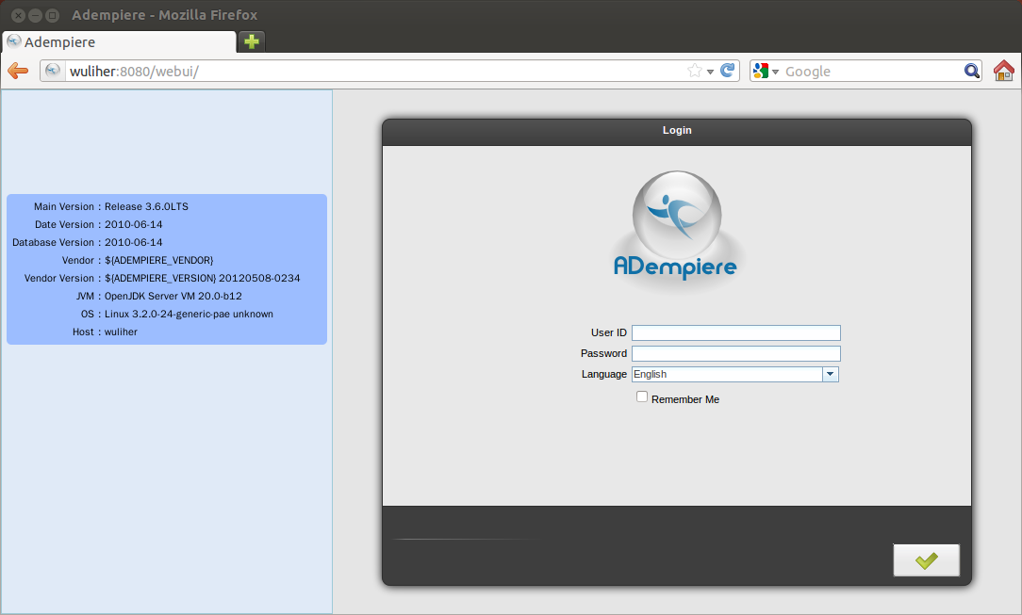
Task: Open URL history dropdown arrow
Action: click(711, 72)
